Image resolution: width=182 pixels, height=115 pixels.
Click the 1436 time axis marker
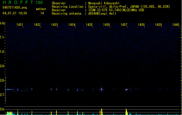point(106,25)
